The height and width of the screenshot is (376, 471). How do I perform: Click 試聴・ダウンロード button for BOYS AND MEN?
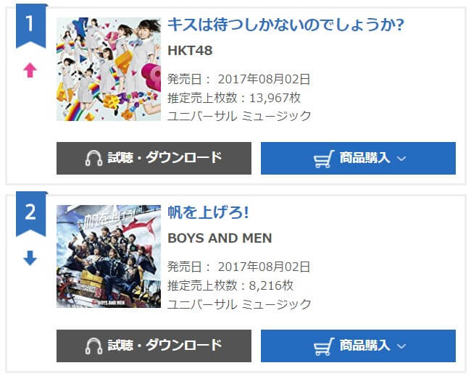[x=154, y=346]
